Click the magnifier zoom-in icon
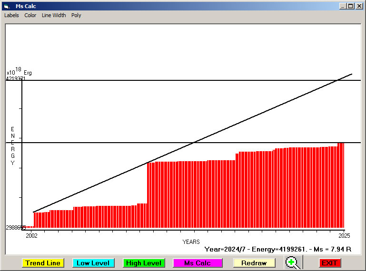Viewport: 366px width, 271px height. [294, 262]
